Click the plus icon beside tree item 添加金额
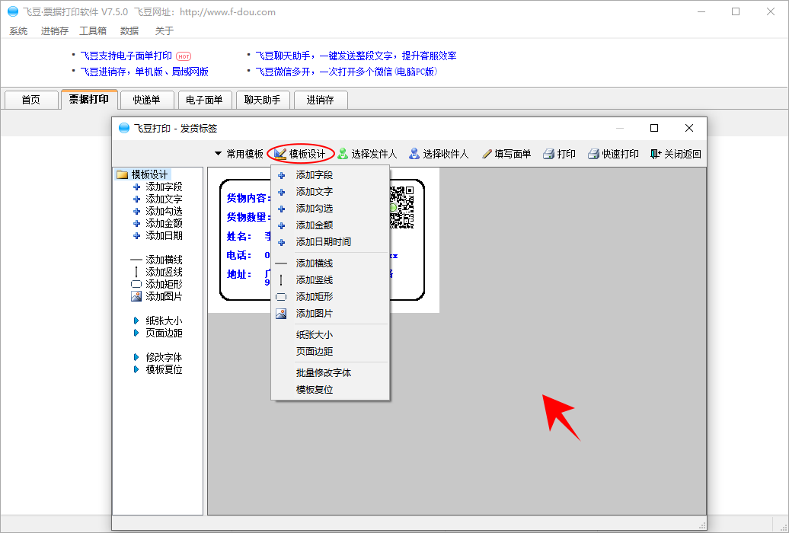 point(136,223)
